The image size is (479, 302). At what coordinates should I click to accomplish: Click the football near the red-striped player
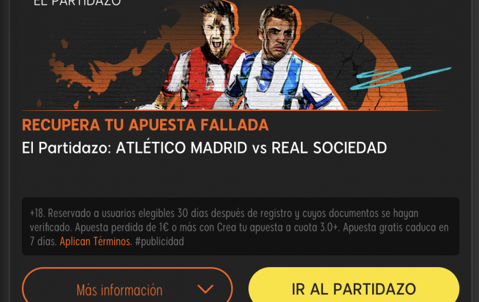150,107
